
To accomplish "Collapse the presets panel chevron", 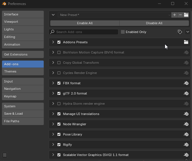I will click(53, 15).
